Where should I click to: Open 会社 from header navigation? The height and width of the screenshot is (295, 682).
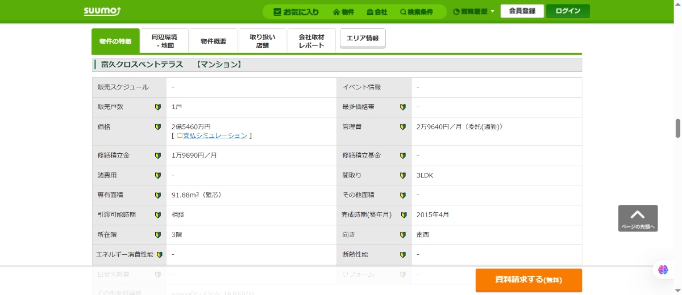[x=377, y=12]
